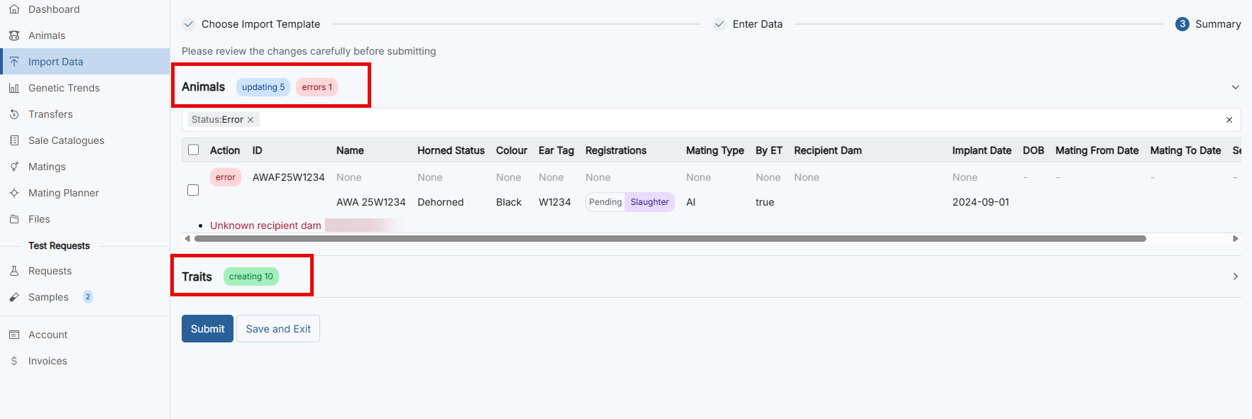1252x419 pixels.
Task: Click Save and Exit button
Action: tap(278, 329)
